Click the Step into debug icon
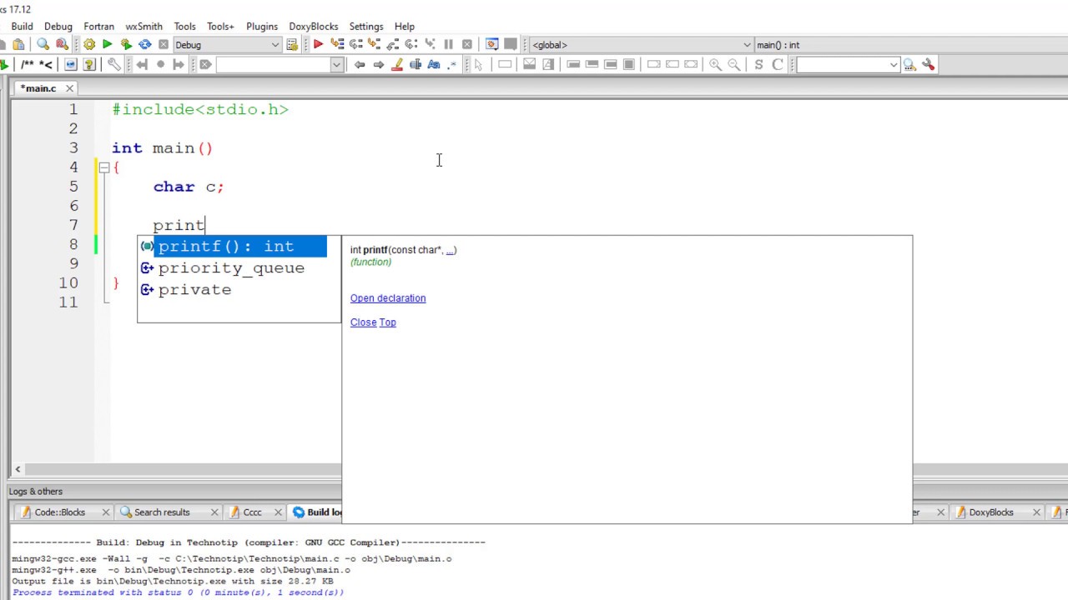This screenshot has height=600, width=1068. pyautogui.click(x=374, y=44)
